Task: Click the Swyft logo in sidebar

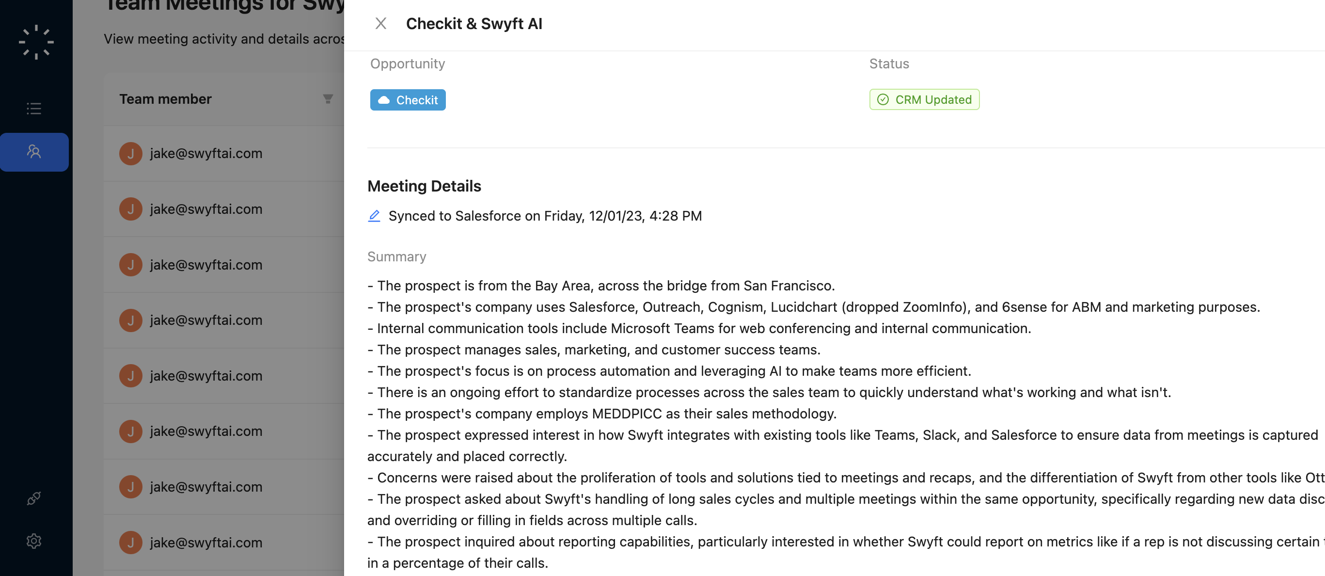Action: pyautogui.click(x=36, y=42)
